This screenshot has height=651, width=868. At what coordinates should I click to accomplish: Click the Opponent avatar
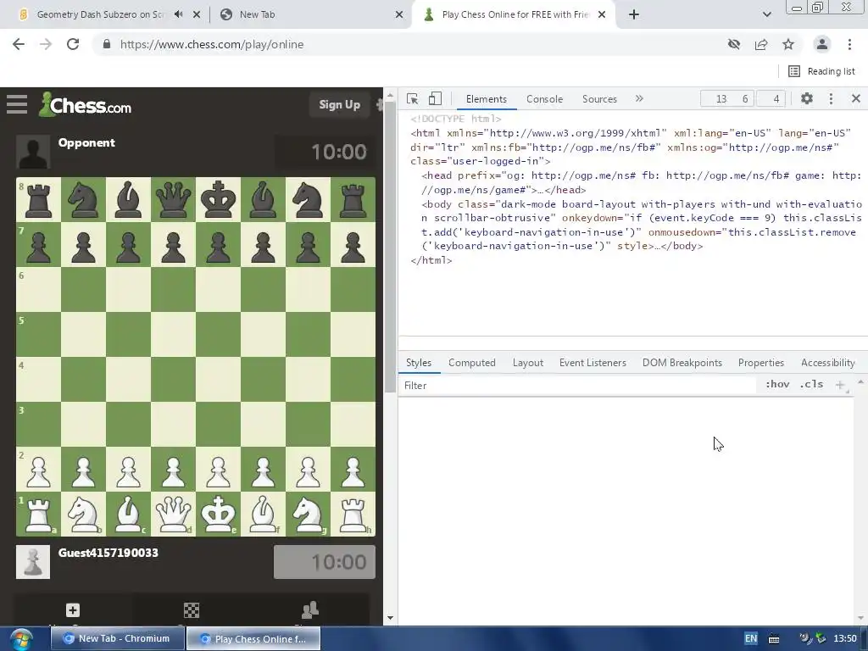tap(33, 152)
